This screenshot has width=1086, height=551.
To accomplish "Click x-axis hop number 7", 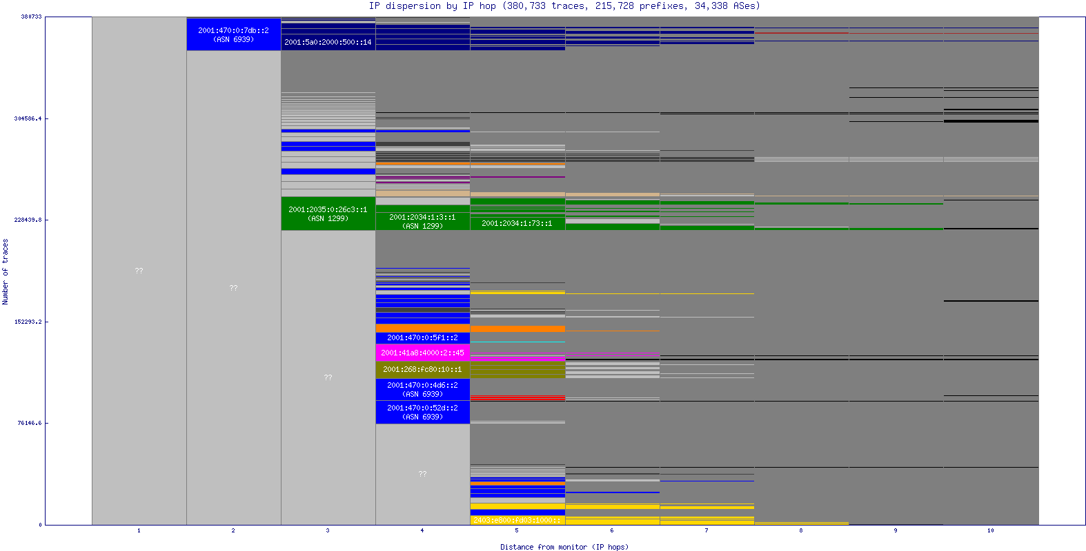I will (x=707, y=530).
